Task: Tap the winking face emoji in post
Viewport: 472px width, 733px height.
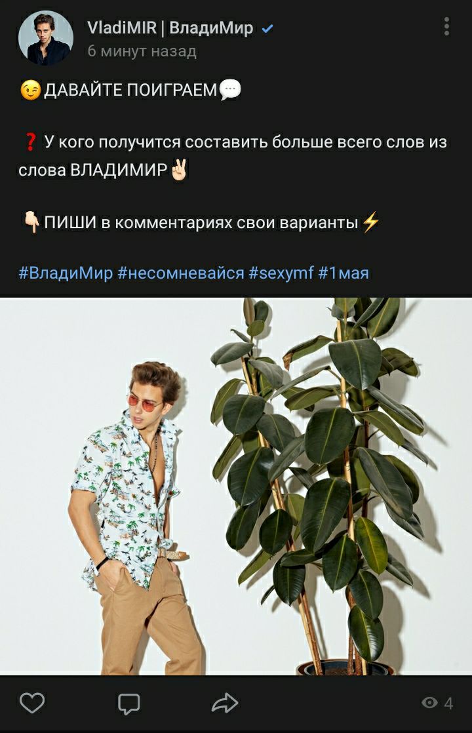Action: coord(31,90)
